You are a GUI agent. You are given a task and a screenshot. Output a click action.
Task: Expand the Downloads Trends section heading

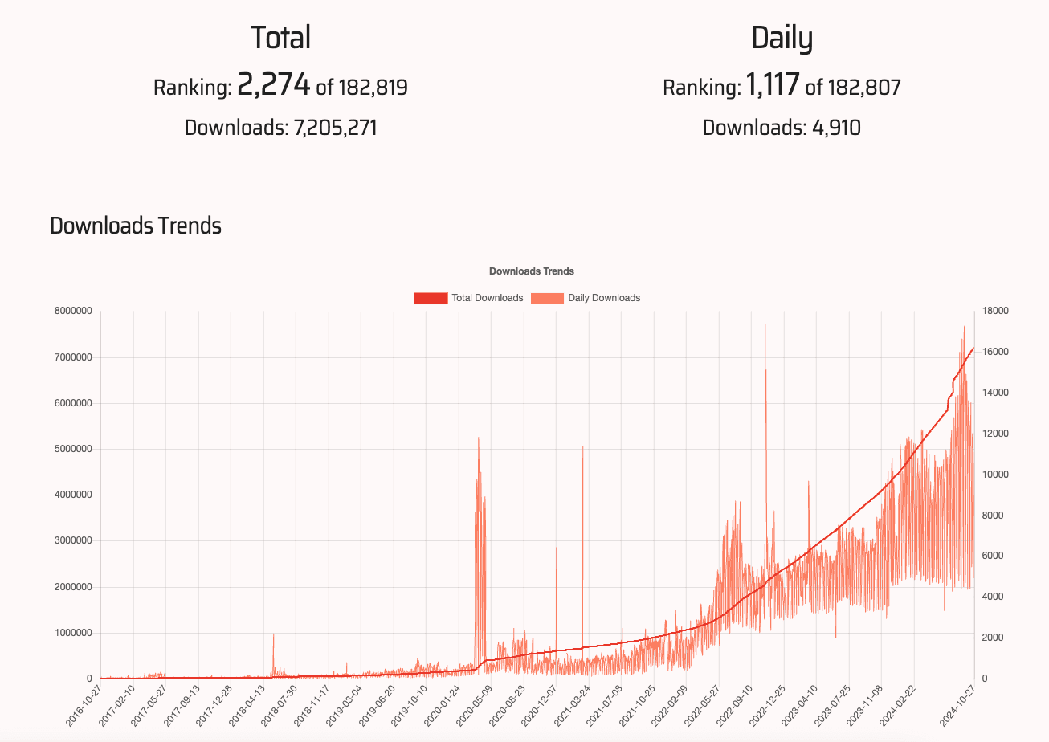[x=136, y=226]
